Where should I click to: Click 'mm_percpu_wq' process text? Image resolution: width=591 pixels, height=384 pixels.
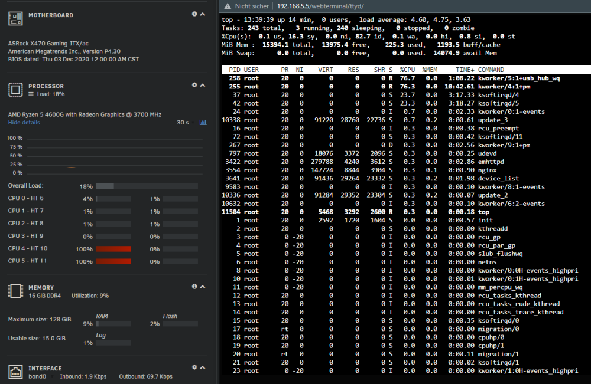click(x=500, y=287)
